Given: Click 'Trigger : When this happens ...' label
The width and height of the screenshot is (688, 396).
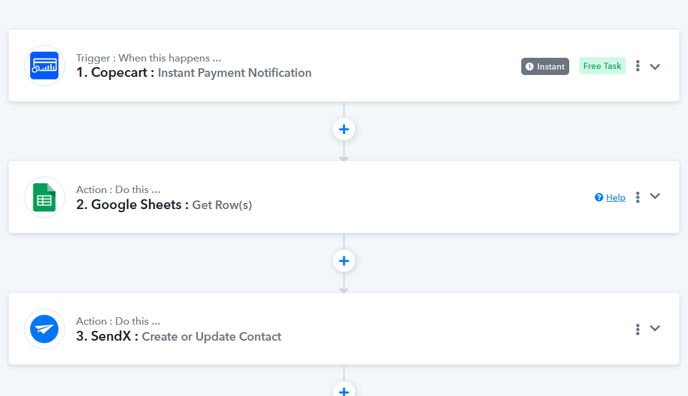Looking at the screenshot, I should [x=148, y=58].
